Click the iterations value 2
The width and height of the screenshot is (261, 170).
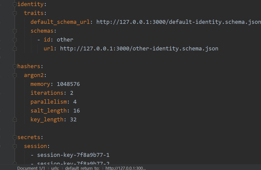pos(72,93)
